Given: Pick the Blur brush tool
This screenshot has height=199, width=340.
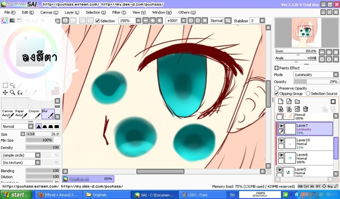Looking at the screenshot, I should pos(48,114).
